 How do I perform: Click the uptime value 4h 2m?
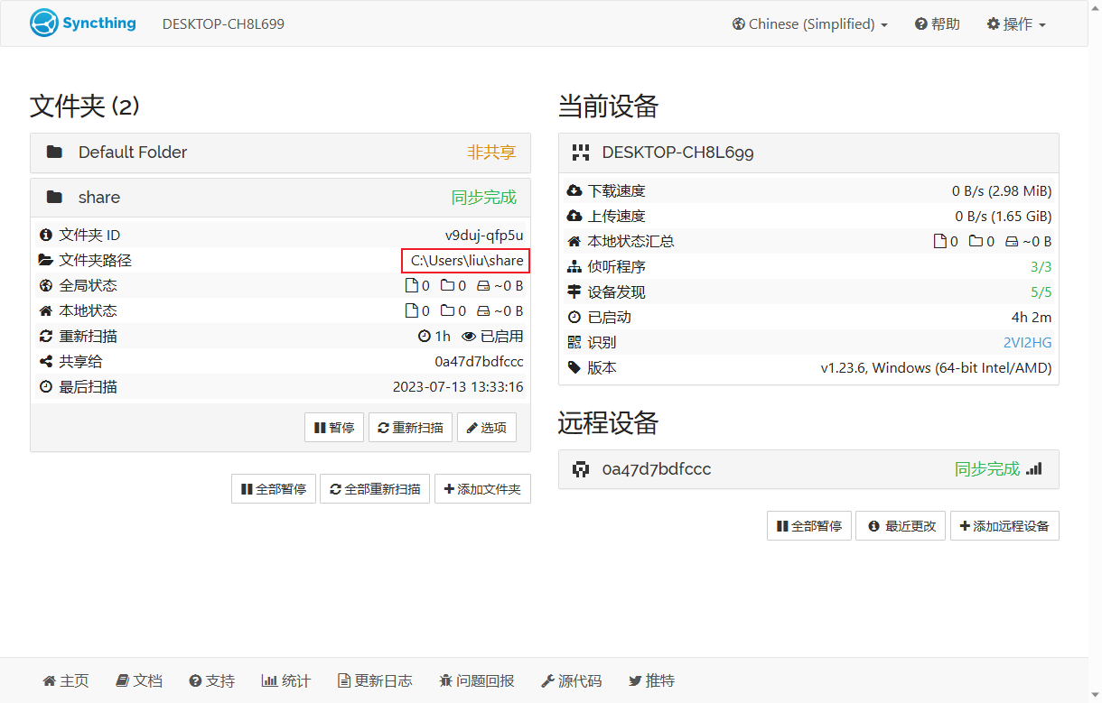[x=1032, y=318]
